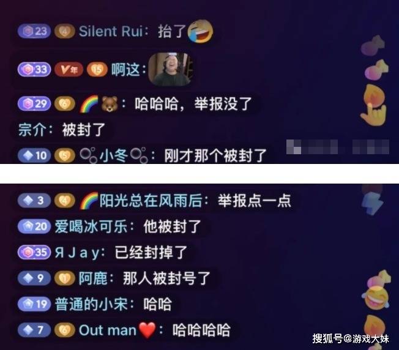This screenshot has width=399, height=350.
Task: Tap the level 35 badge next to Я J a y
Action: (34, 252)
